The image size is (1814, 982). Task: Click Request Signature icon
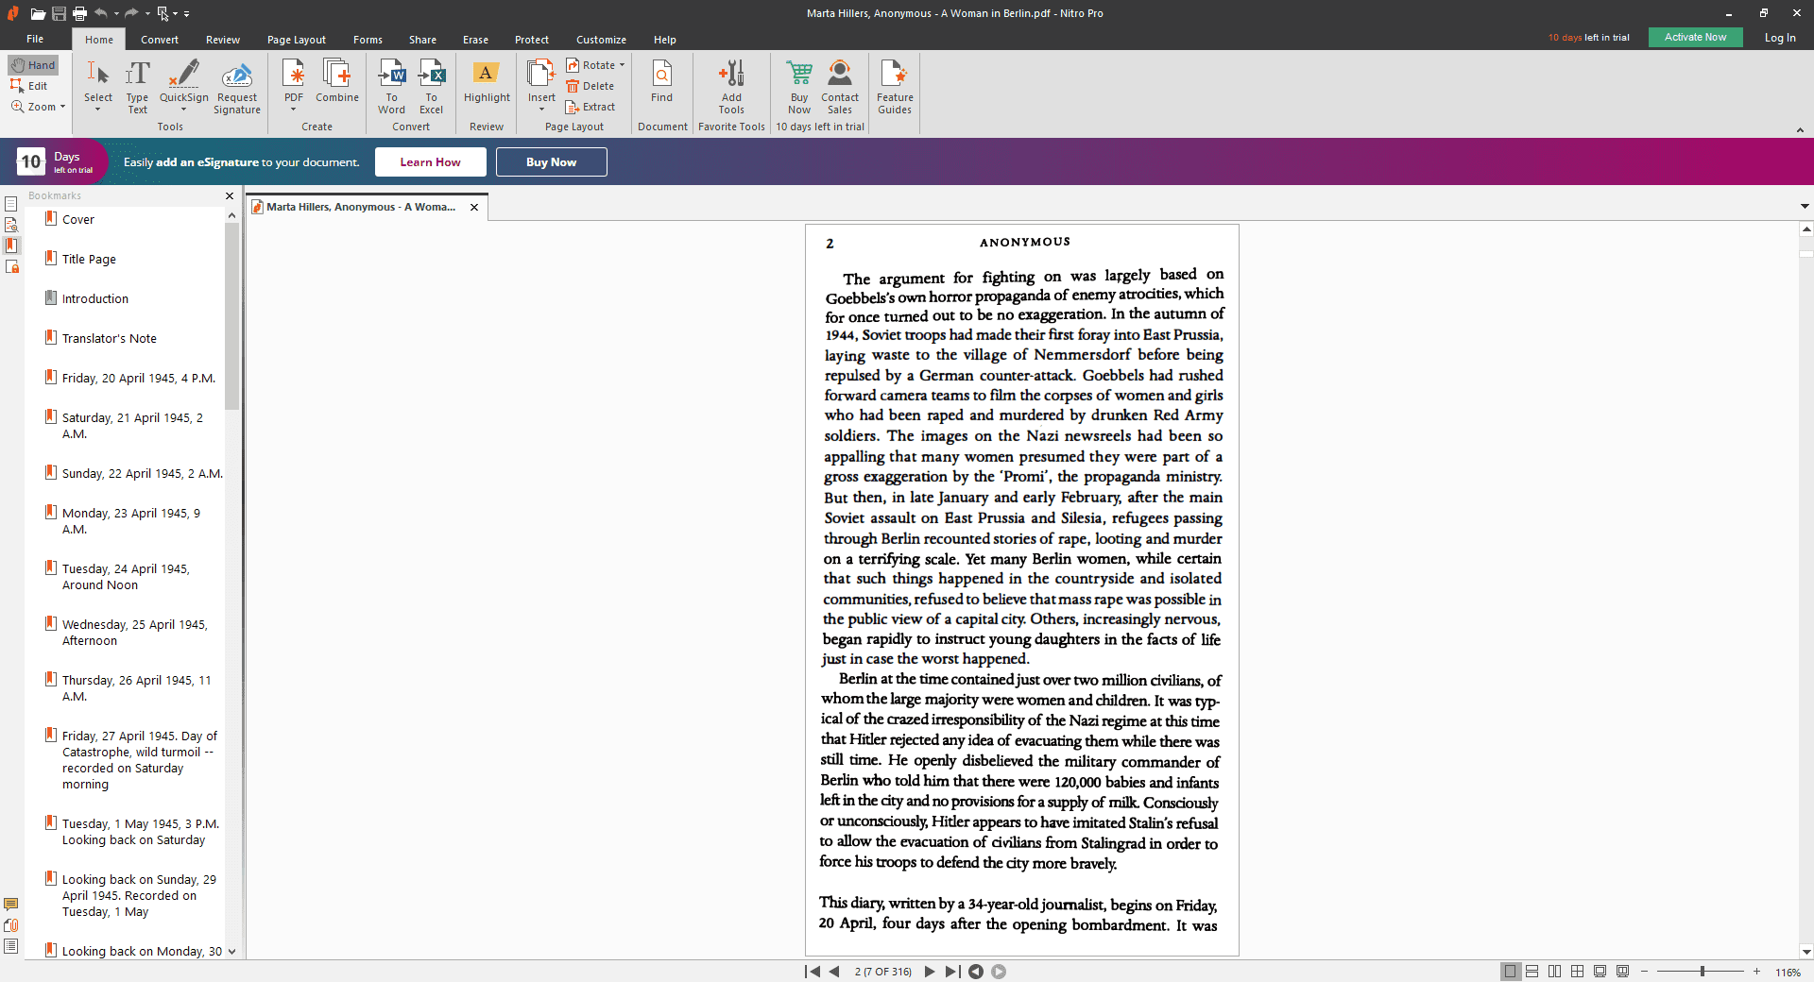click(237, 87)
